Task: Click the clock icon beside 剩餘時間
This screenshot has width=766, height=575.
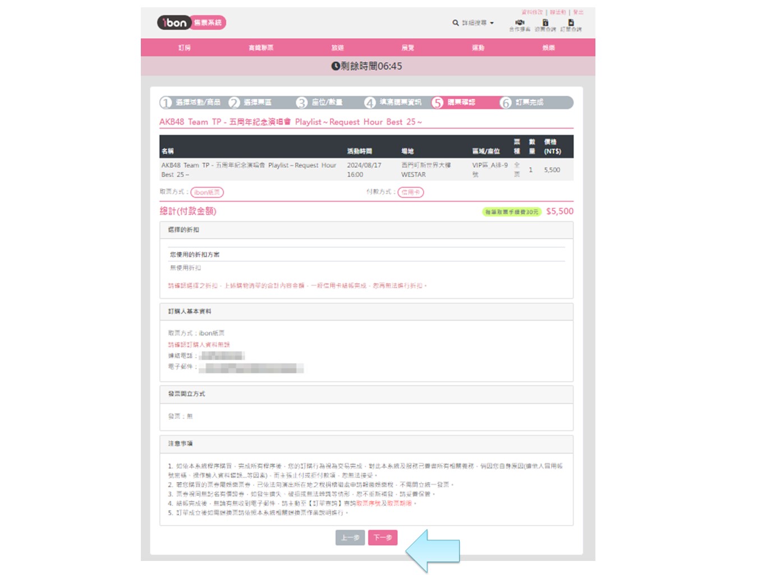Action: click(x=335, y=66)
